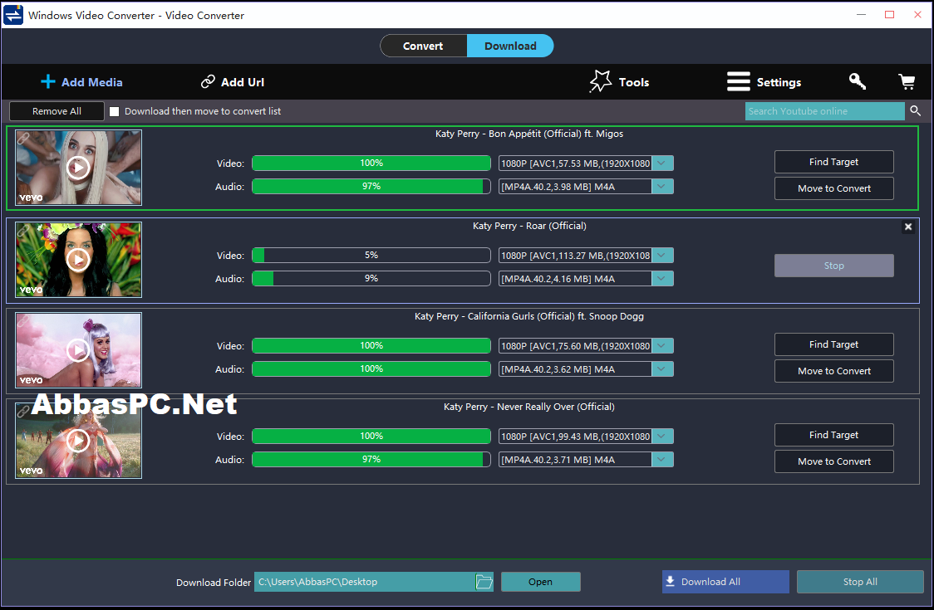The image size is (934, 610).
Task: Click the key registration icon
Action: coord(858,81)
